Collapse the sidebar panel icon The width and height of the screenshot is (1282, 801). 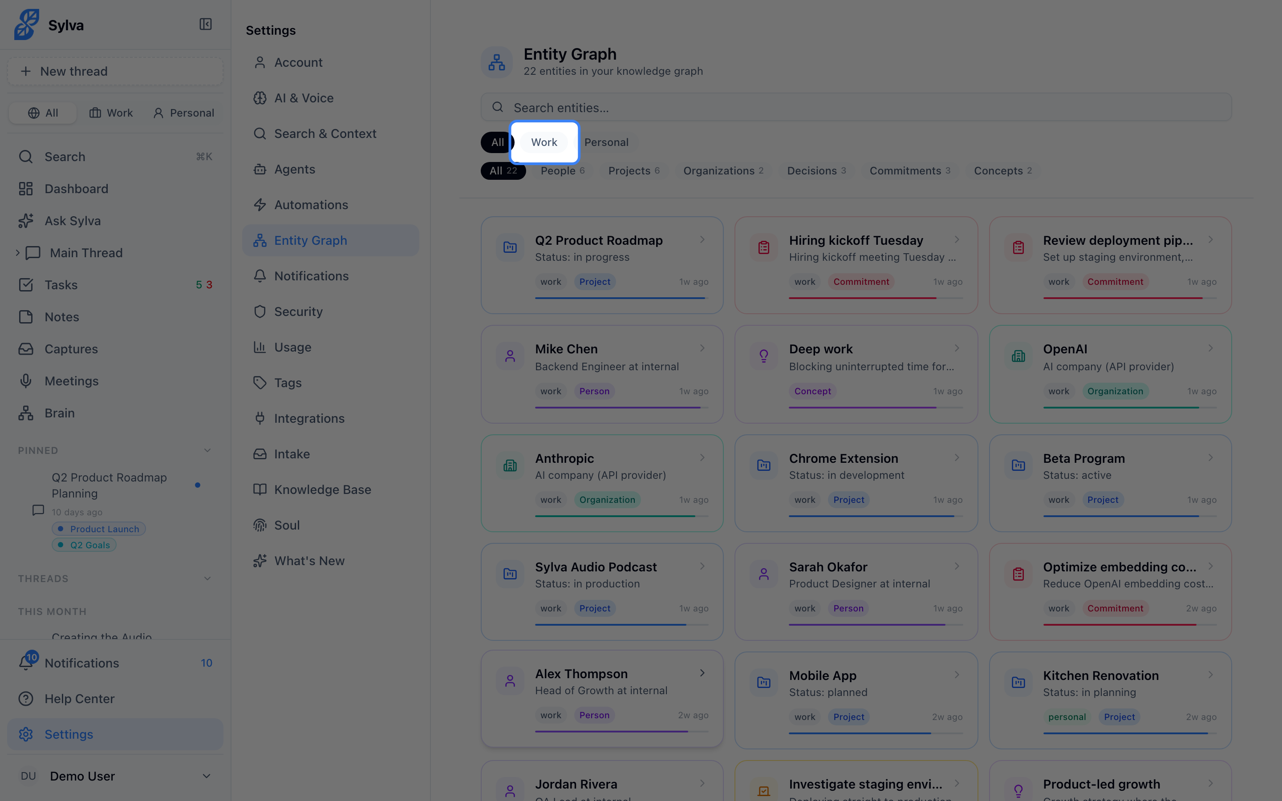click(x=206, y=24)
